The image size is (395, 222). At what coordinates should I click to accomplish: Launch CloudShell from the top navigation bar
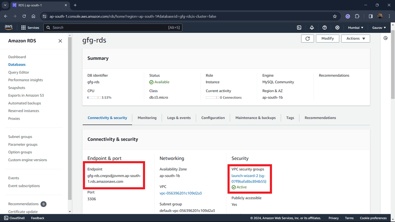(299, 28)
